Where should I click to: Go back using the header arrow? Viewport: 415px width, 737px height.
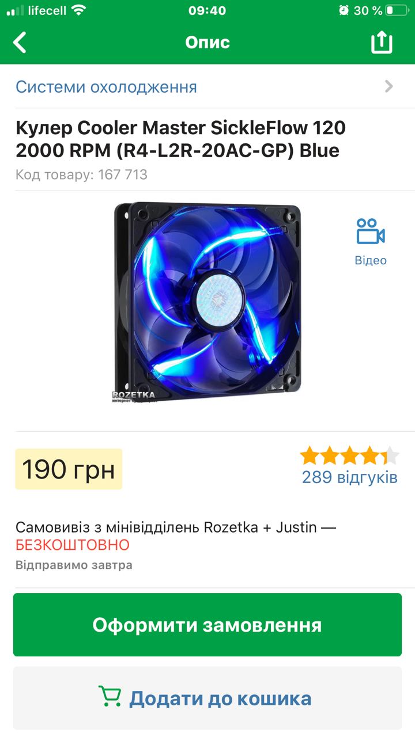click(x=20, y=43)
